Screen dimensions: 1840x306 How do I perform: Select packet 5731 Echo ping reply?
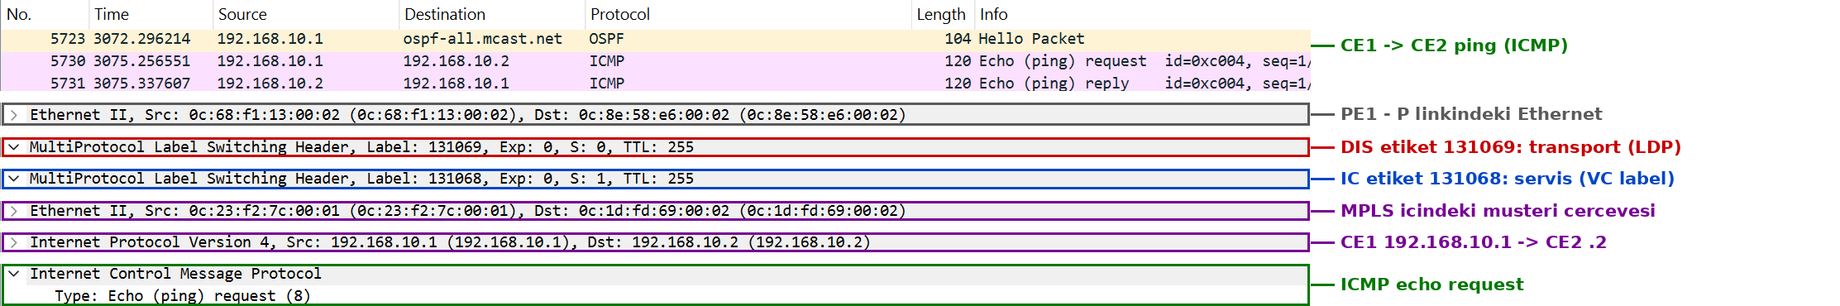[x=655, y=84]
